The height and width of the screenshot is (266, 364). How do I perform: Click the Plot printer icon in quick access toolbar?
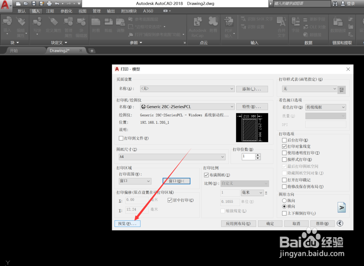(x=49, y=4)
